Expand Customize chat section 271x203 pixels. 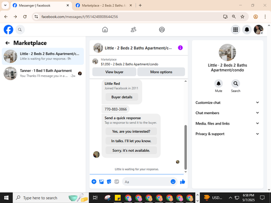(x=227, y=102)
